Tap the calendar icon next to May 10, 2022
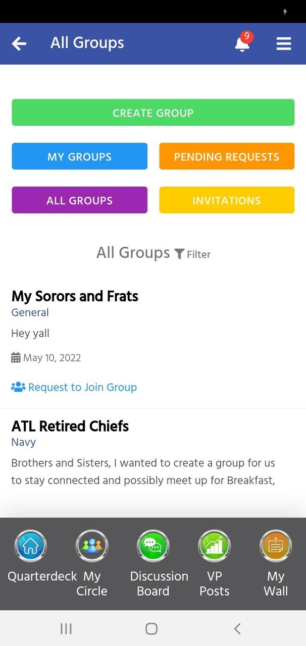Screen dimensions: 306x646 pos(15,357)
